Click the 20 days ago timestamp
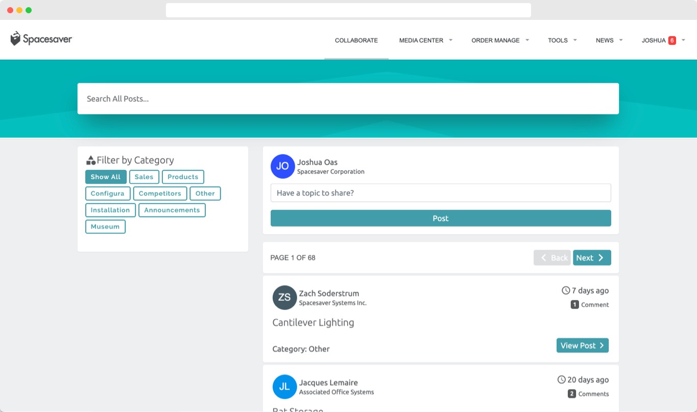The height and width of the screenshot is (412, 697). 588,380
